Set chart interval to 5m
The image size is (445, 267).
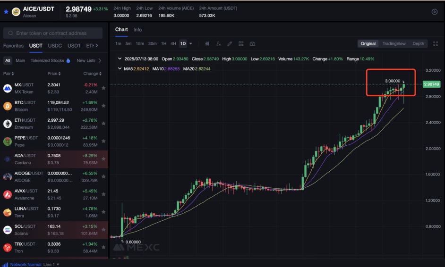point(128,44)
